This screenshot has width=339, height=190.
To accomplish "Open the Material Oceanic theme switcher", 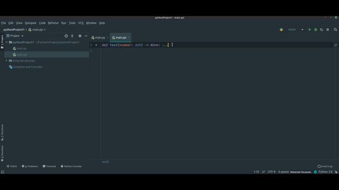I will pos(300,172).
